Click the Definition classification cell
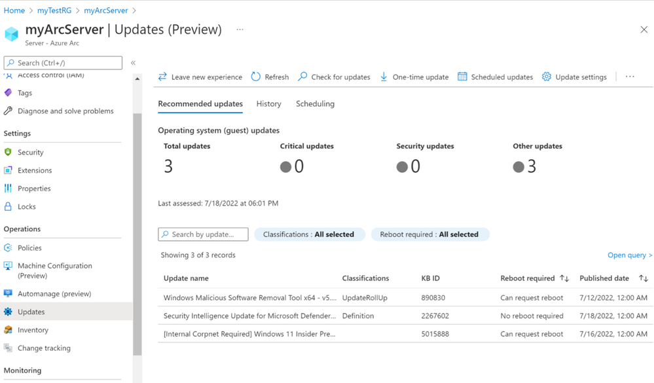 pyautogui.click(x=358, y=316)
